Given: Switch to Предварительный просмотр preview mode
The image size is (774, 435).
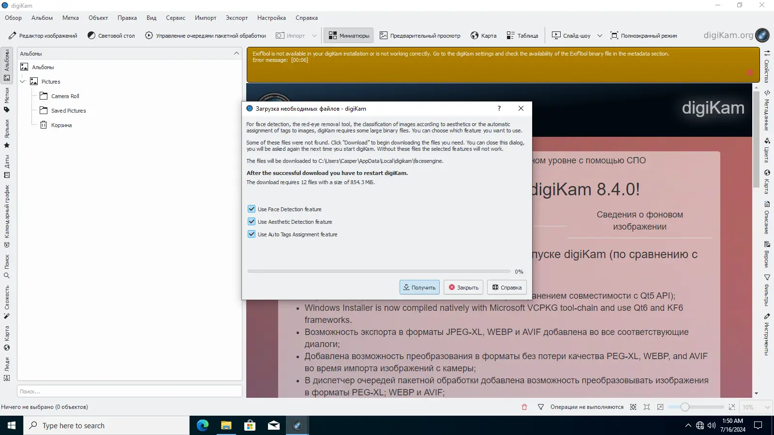Looking at the screenshot, I should (x=420, y=36).
